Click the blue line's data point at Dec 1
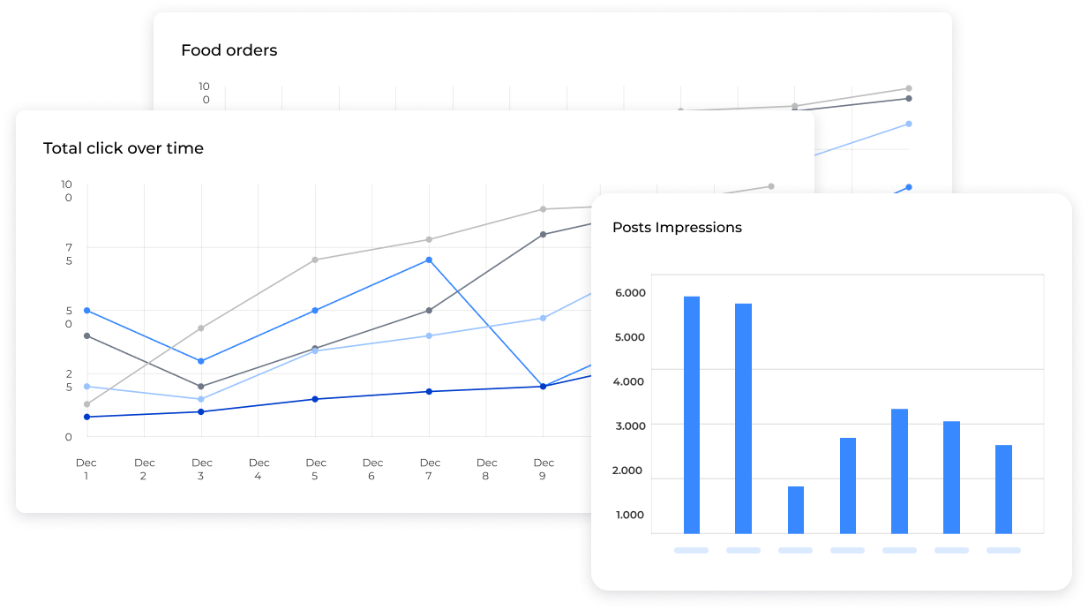1088x610 pixels. click(86, 311)
